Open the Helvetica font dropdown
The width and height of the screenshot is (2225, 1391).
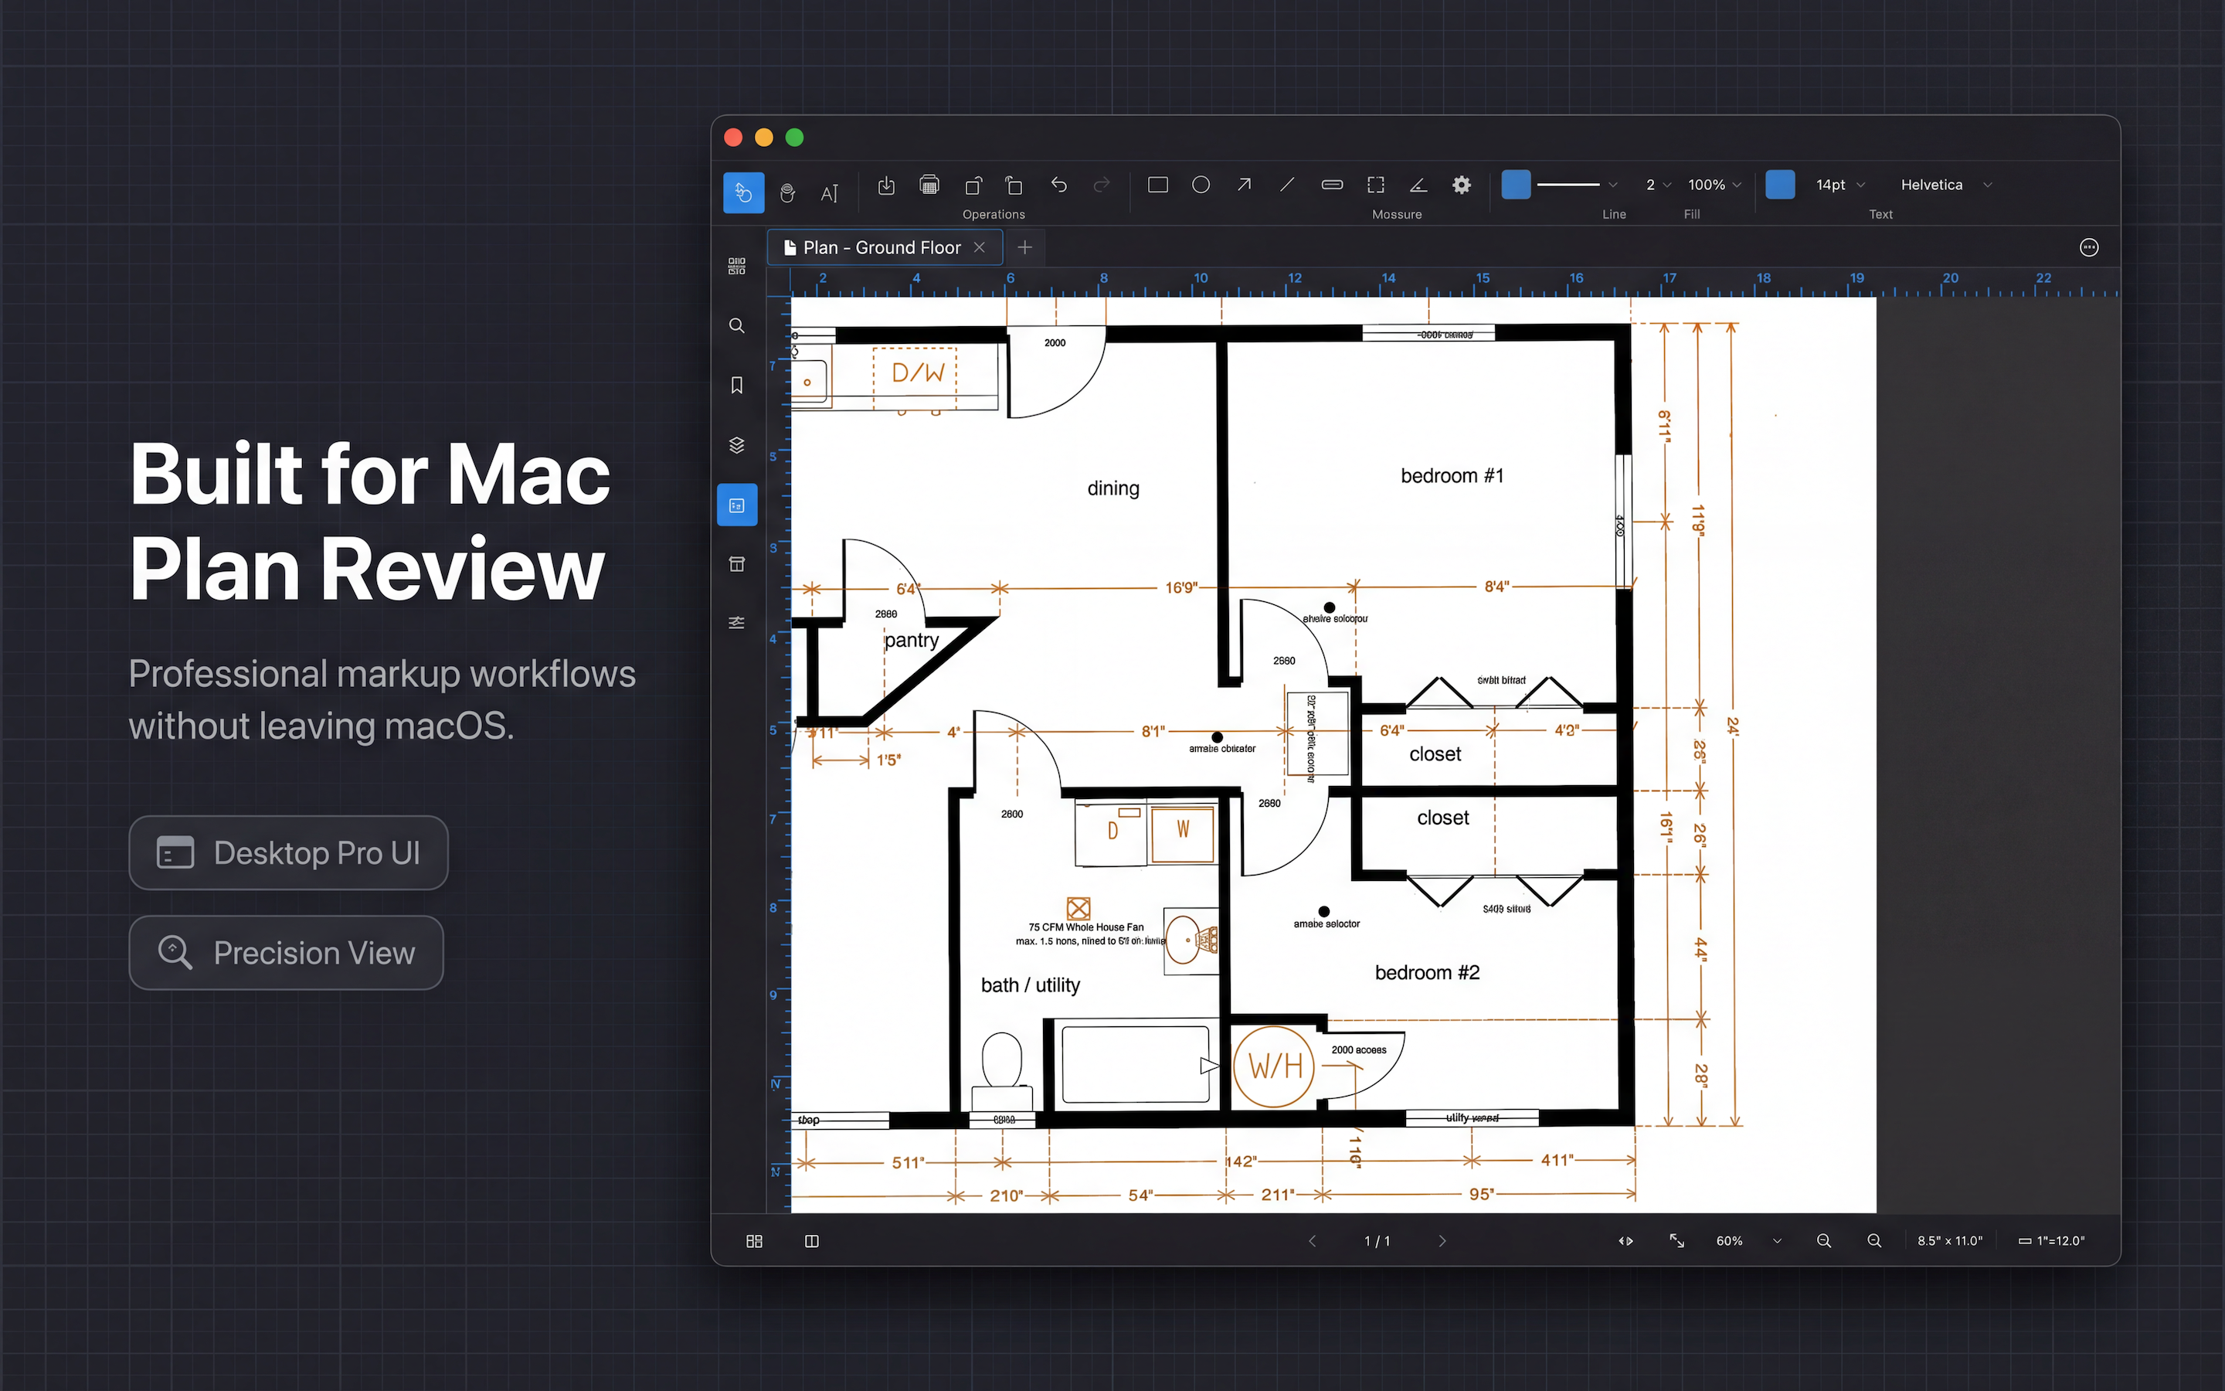point(1945,185)
